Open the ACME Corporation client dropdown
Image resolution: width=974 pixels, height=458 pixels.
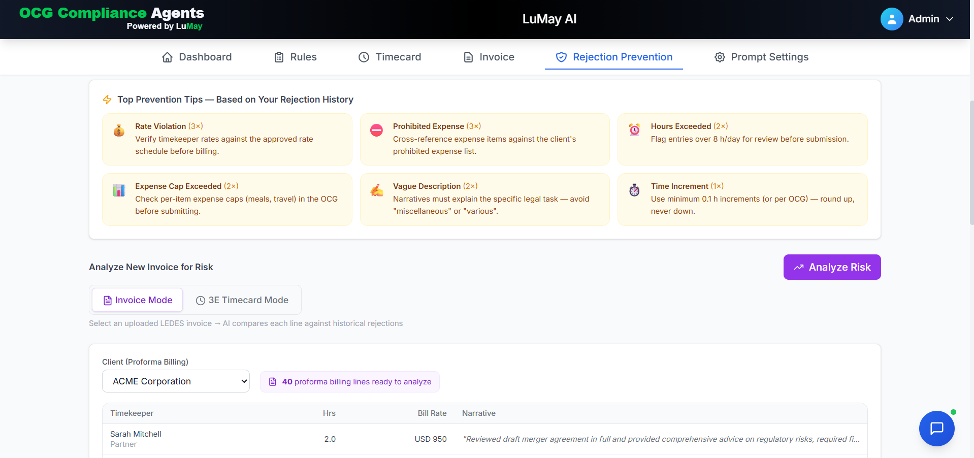point(176,381)
